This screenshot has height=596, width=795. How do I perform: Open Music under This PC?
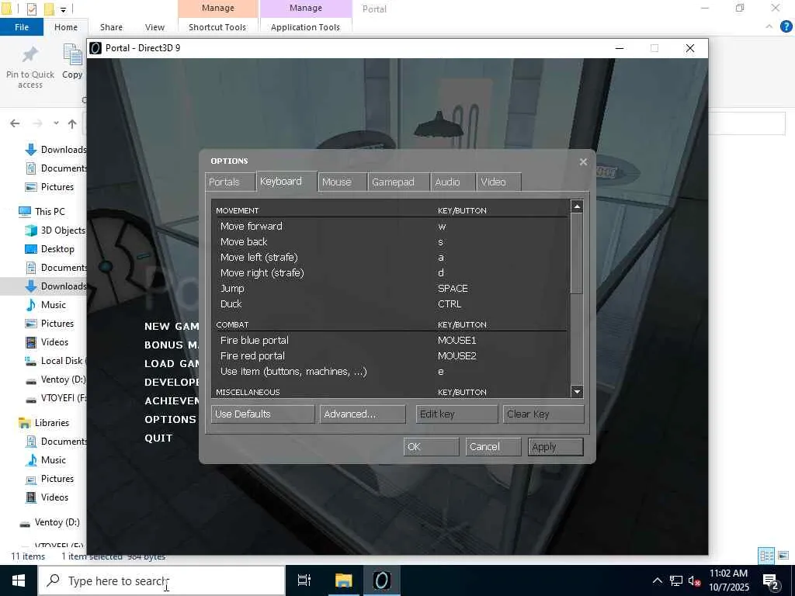tap(46, 304)
